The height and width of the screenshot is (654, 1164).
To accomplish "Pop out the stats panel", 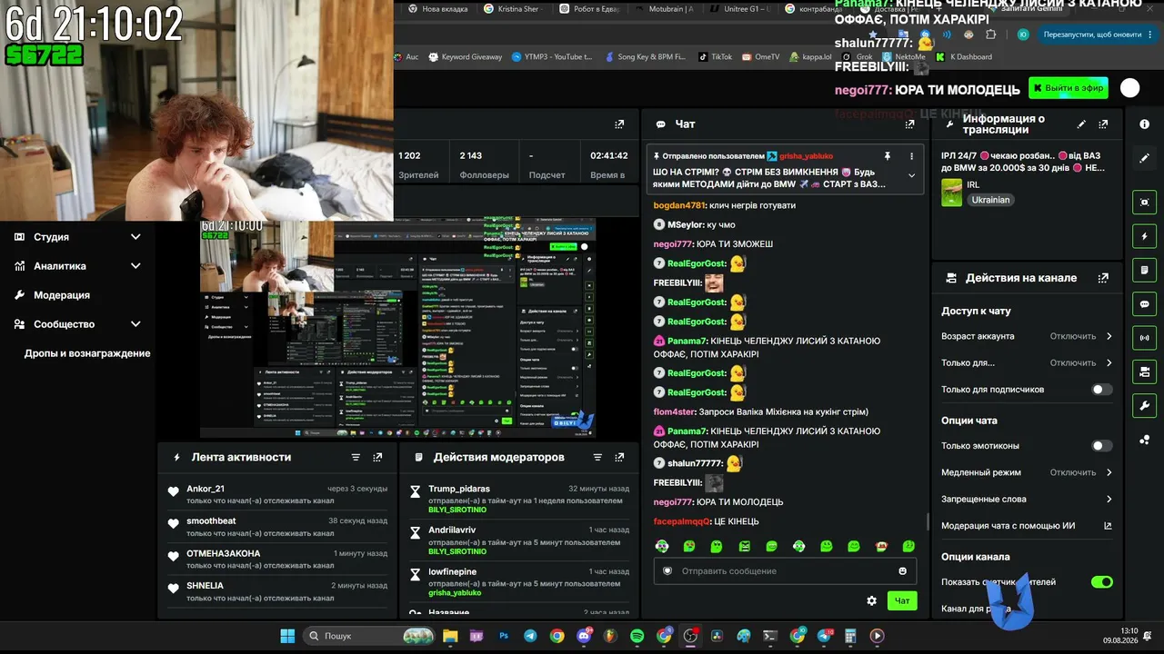I will click(x=619, y=124).
